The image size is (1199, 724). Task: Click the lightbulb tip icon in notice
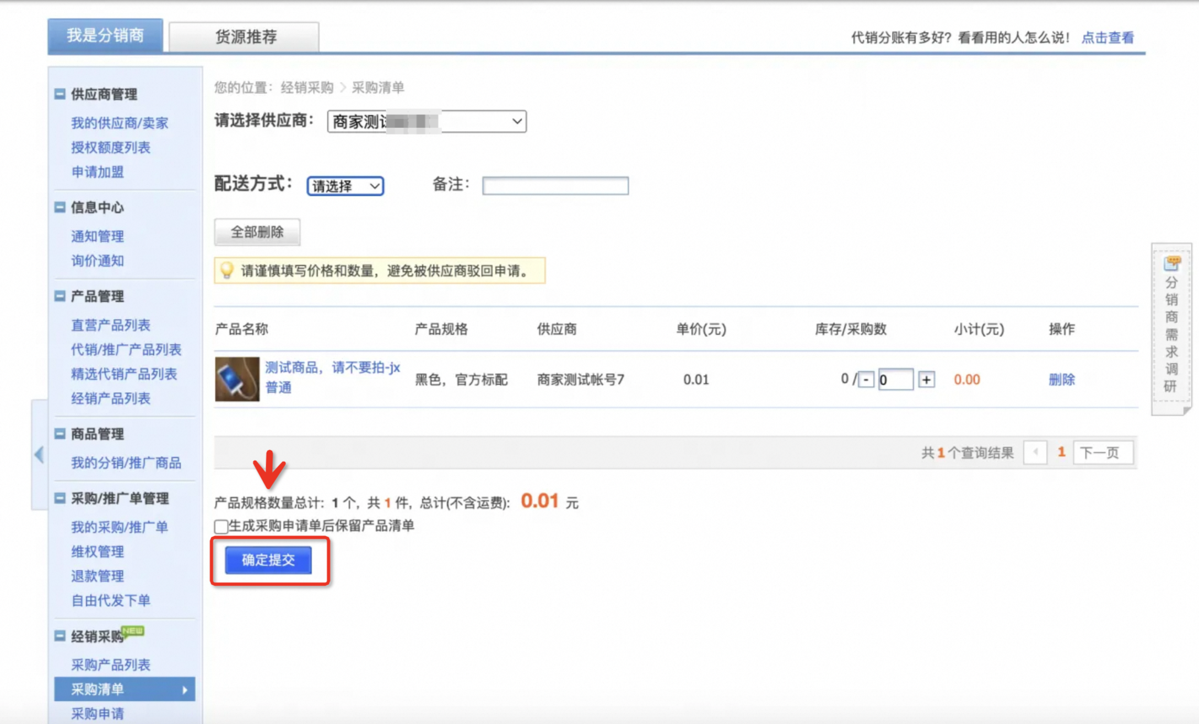point(226,271)
